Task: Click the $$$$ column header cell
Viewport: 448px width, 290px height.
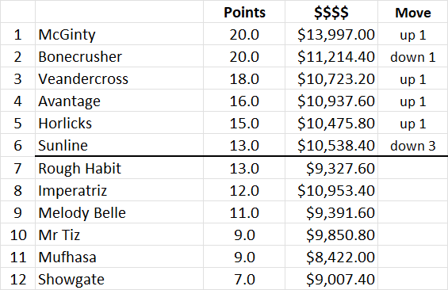Action: (x=331, y=12)
